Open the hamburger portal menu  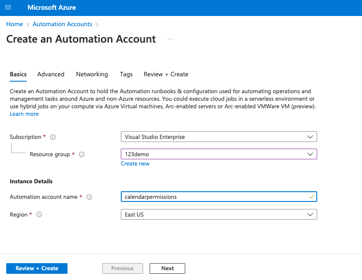8,8
